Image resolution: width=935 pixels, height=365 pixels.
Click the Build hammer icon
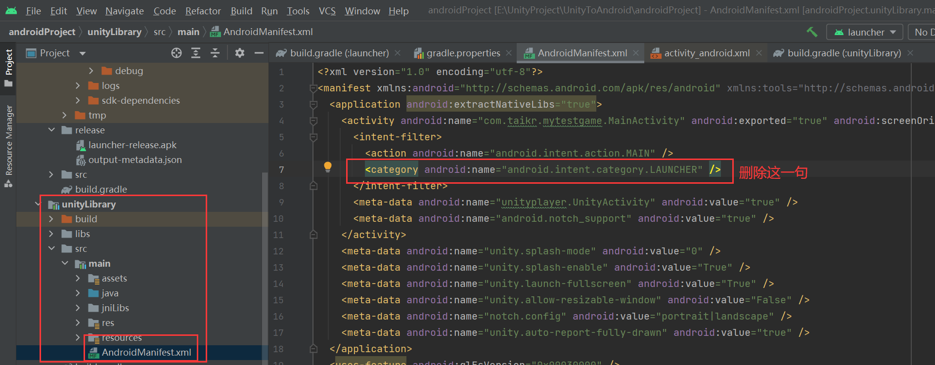[812, 32]
